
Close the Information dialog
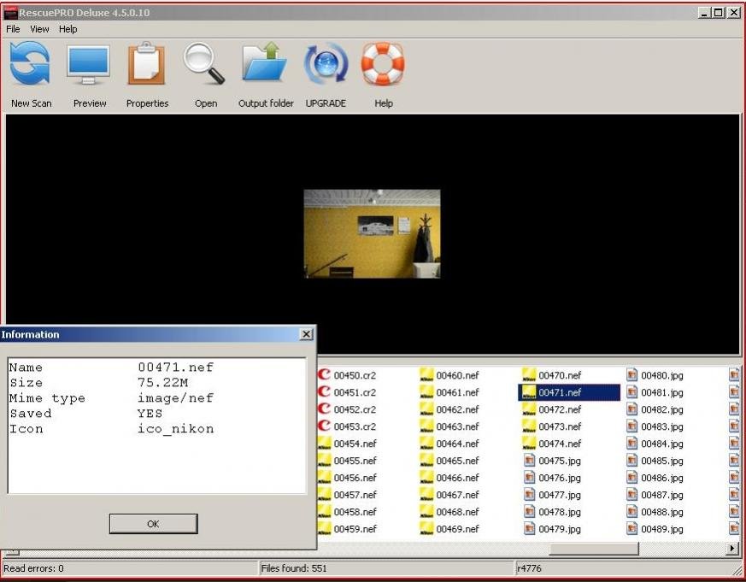click(307, 335)
